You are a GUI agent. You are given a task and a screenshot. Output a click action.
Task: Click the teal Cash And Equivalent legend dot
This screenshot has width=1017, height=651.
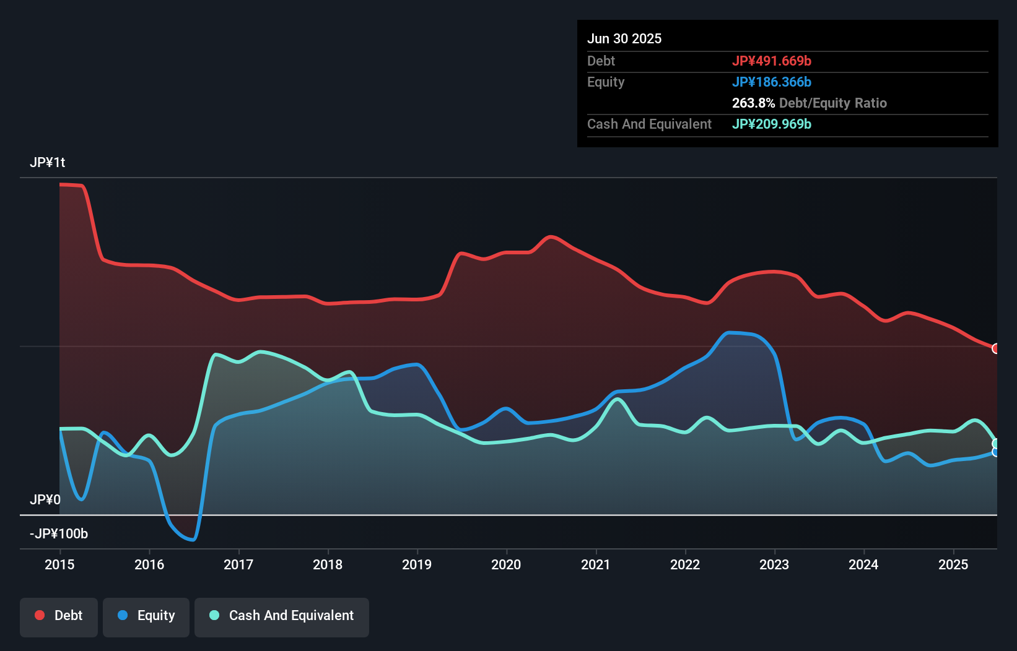pyautogui.click(x=214, y=615)
